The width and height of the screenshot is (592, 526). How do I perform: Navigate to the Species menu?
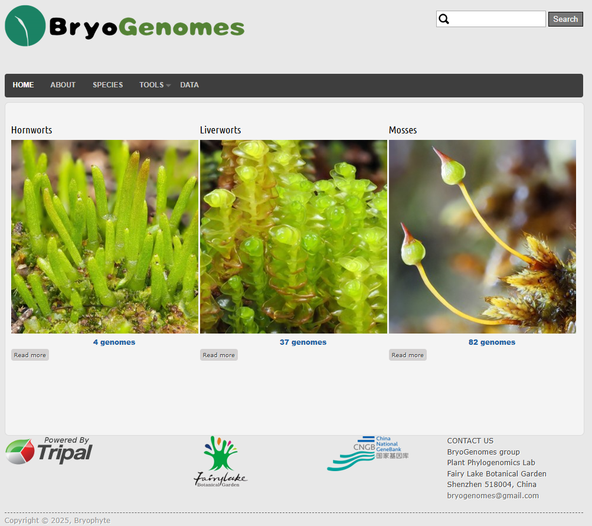107,85
